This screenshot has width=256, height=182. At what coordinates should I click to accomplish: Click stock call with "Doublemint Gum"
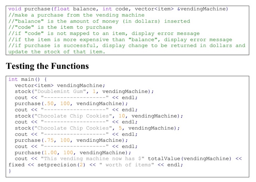click(84, 92)
